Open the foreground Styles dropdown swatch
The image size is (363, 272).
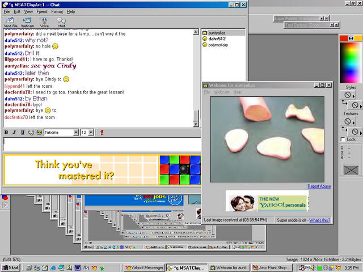(x=348, y=95)
